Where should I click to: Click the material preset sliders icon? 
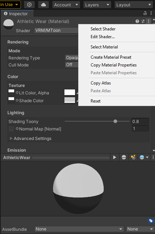tap(143, 21)
